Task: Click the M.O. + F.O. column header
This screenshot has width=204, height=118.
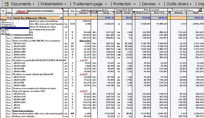Action: coord(159,13)
